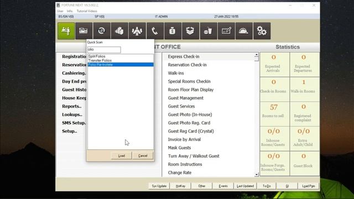Click the Events button
Image resolution: width=354 pixels, height=199 pixels.
pyautogui.click(x=223, y=186)
